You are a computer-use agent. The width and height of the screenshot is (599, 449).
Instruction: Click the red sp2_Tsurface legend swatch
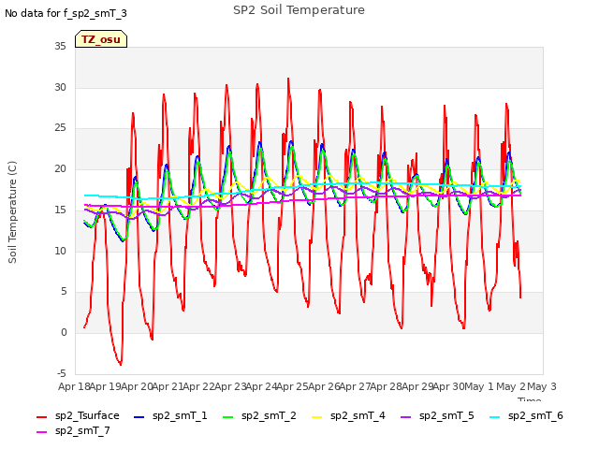pos(41,417)
